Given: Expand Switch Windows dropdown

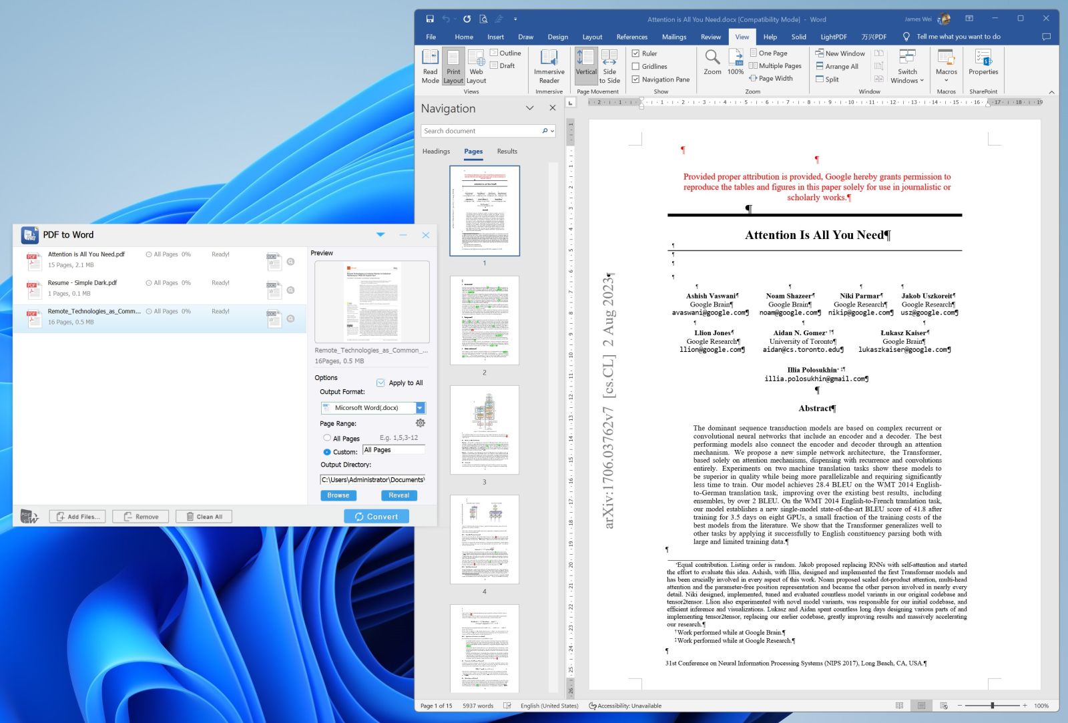Looking at the screenshot, I should pyautogui.click(x=907, y=67).
